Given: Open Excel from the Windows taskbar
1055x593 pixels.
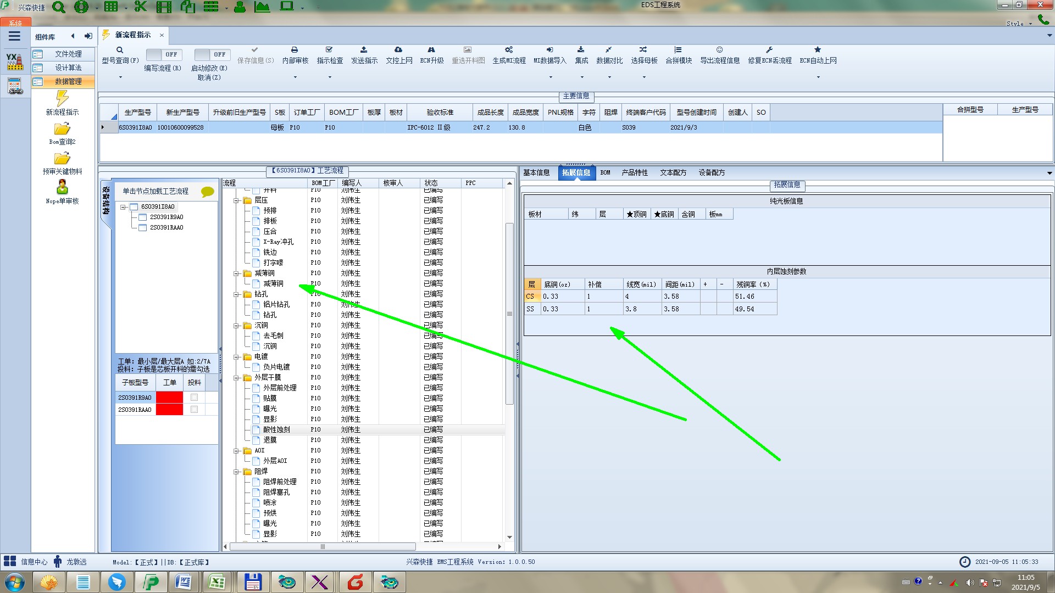Looking at the screenshot, I should 217,582.
